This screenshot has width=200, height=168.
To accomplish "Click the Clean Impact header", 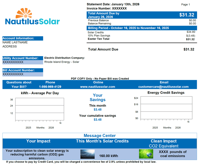I will pyautogui.click(x=164, y=141).
